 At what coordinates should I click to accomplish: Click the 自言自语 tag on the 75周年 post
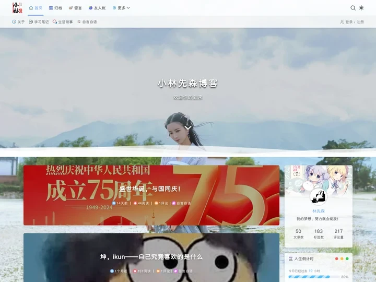click(x=182, y=203)
